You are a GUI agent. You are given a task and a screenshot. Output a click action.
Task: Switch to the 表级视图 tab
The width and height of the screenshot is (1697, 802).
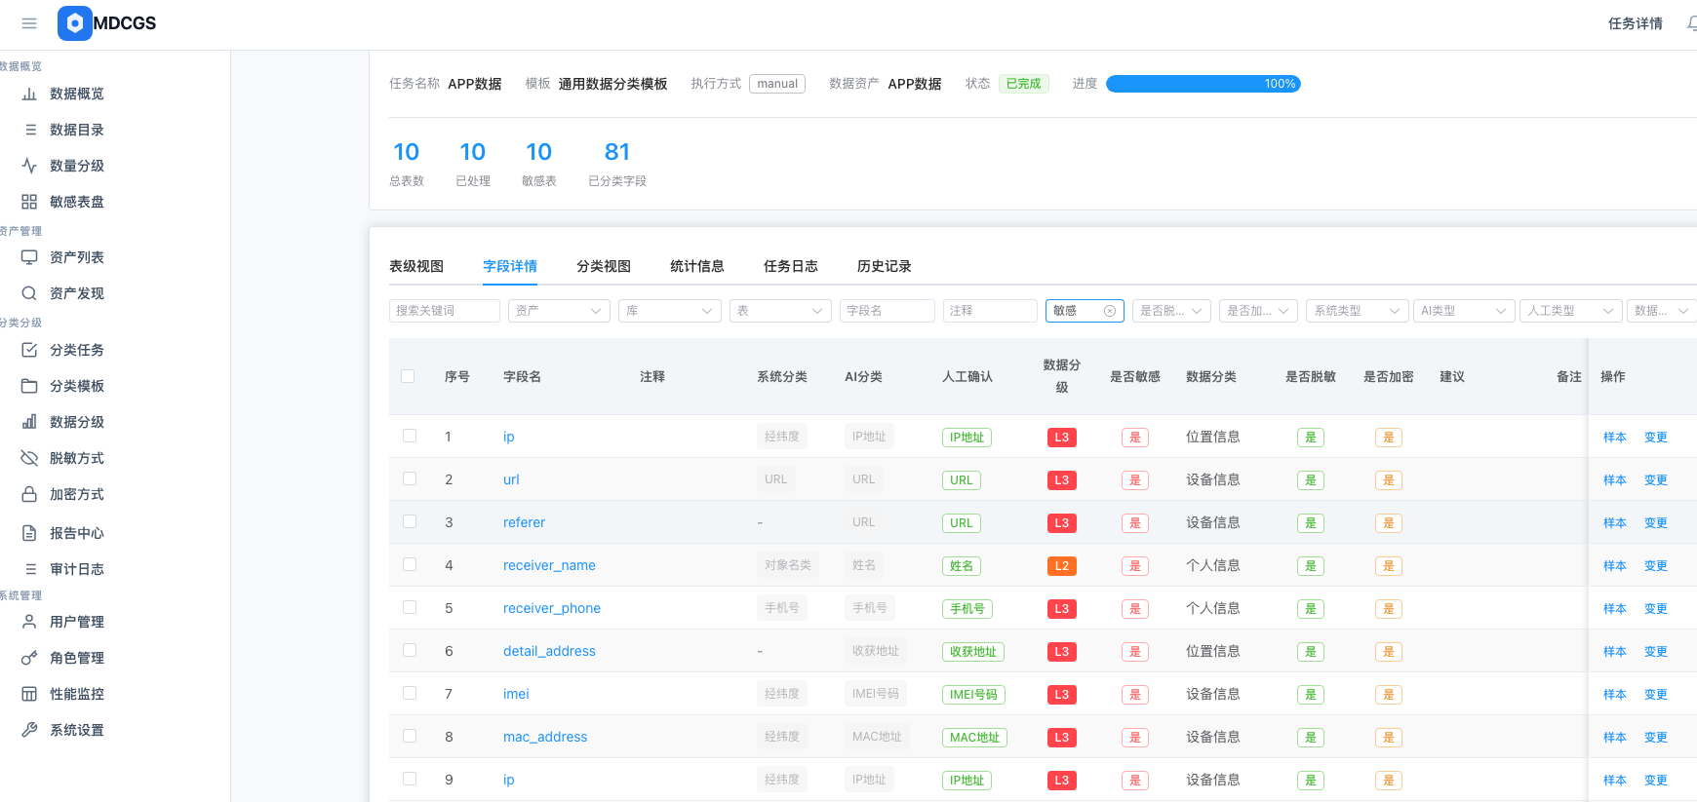(416, 266)
